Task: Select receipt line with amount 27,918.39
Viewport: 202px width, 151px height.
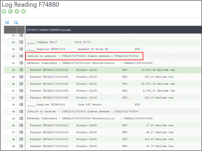Action: coord(114,70)
